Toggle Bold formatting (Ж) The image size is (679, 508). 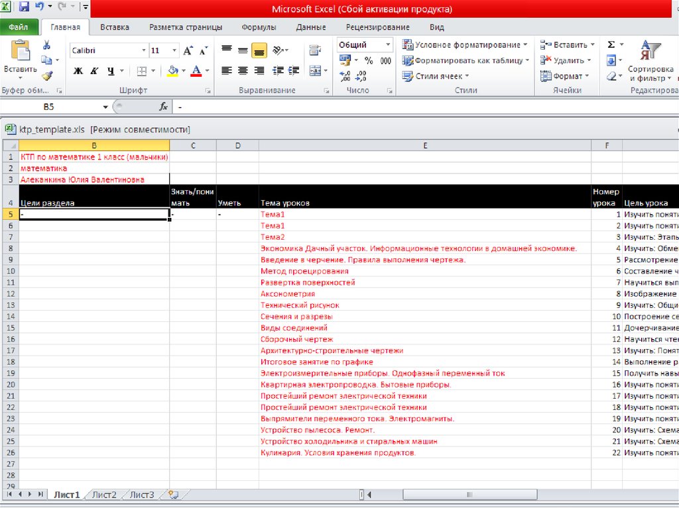coord(78,71)
